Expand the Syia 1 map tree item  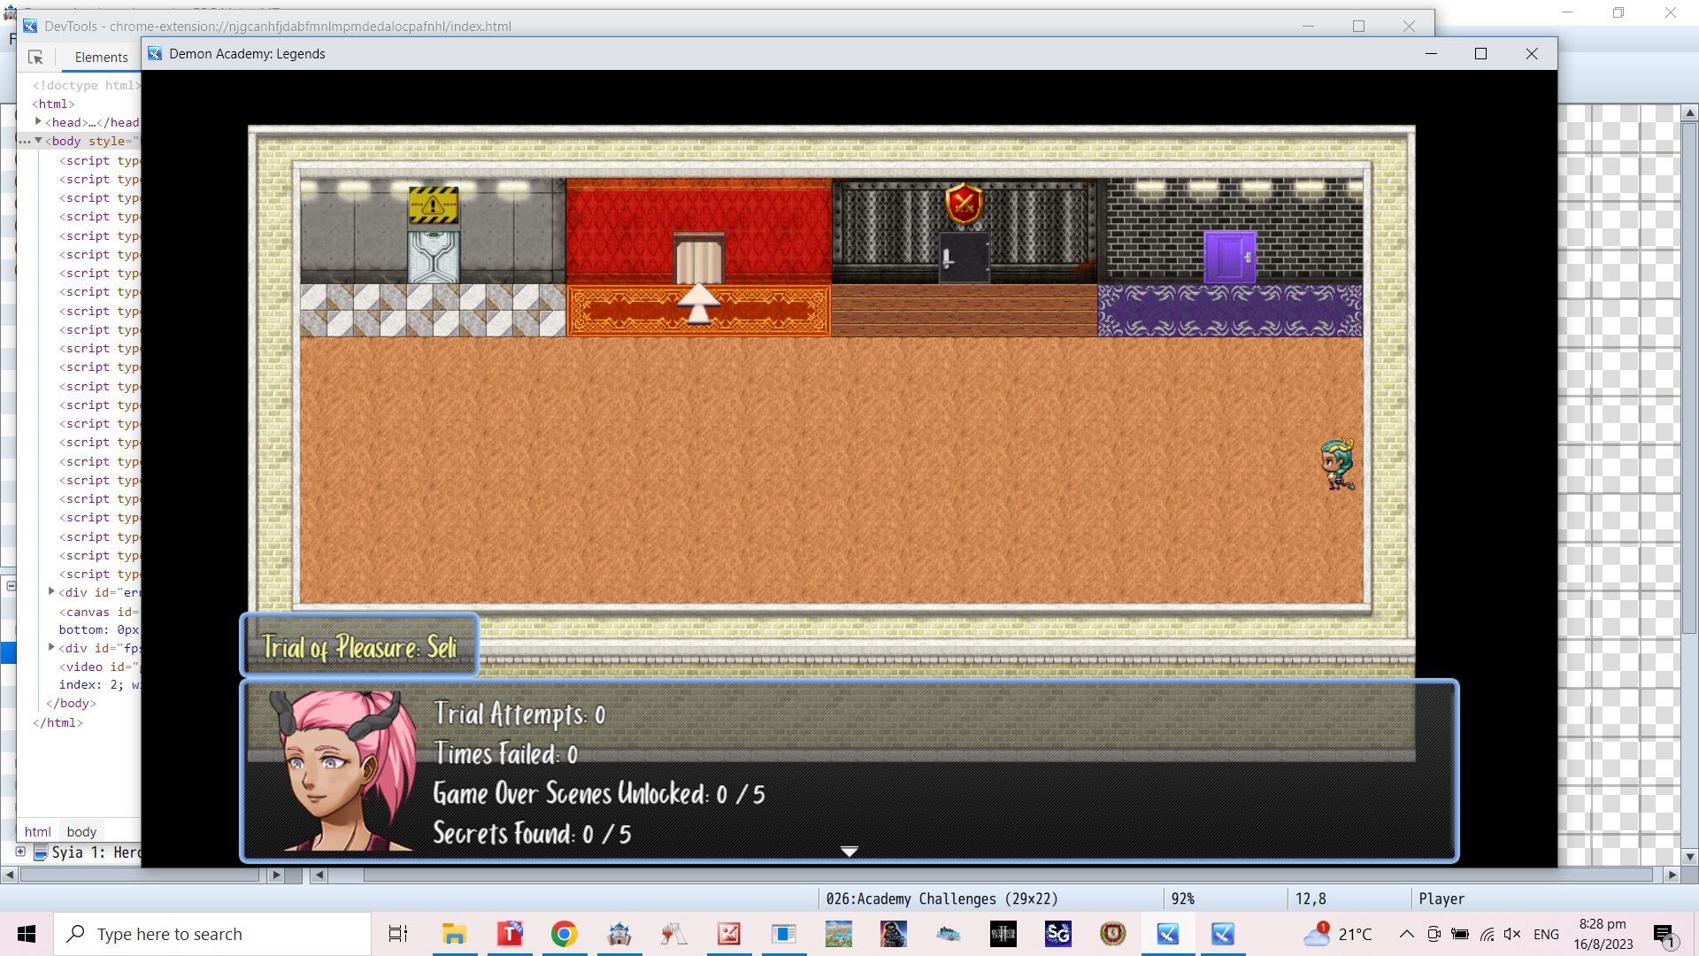click(20, 852)
